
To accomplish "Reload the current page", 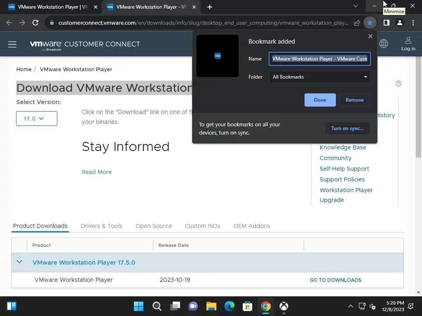I will point(35,23).
